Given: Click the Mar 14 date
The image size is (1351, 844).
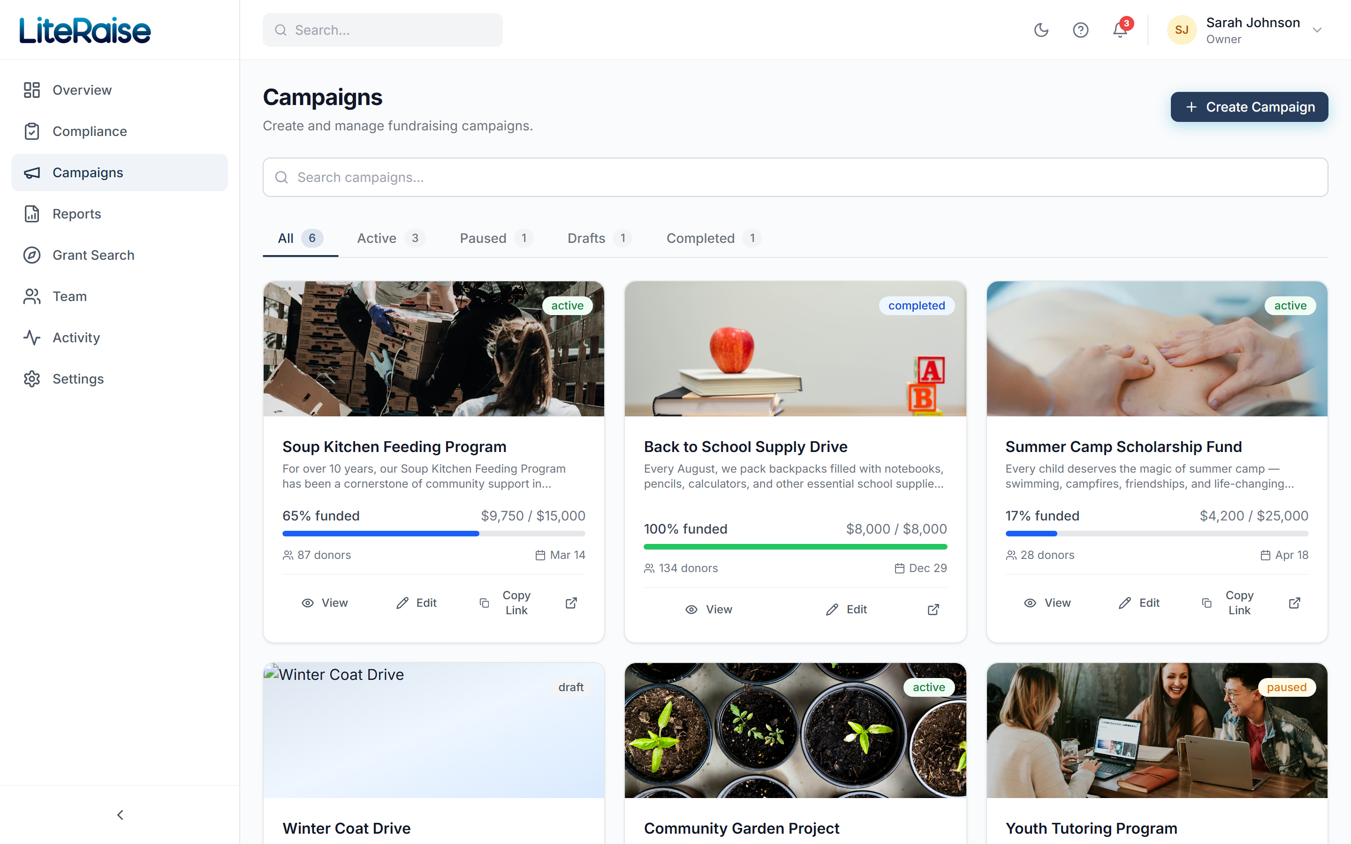Looking at the screenshot, I should click(x=560, y=555).
